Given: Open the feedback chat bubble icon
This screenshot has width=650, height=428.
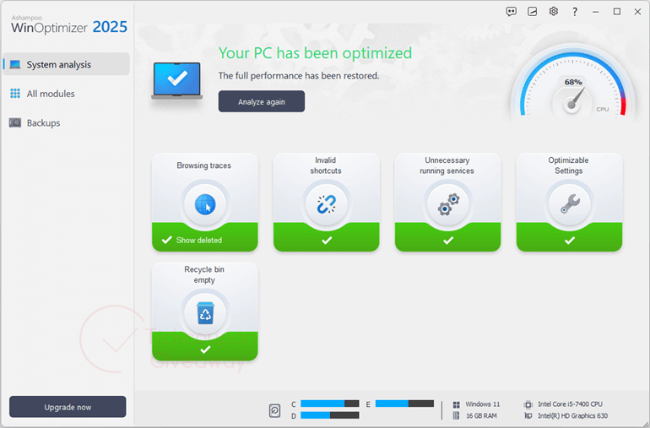Looking at the screenshot, I should click(511, 12).
